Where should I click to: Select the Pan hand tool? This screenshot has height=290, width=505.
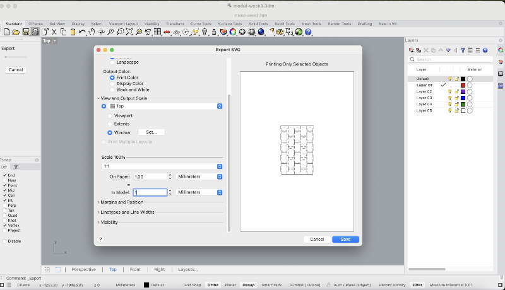pyautogui.click(x=92, y=32)
